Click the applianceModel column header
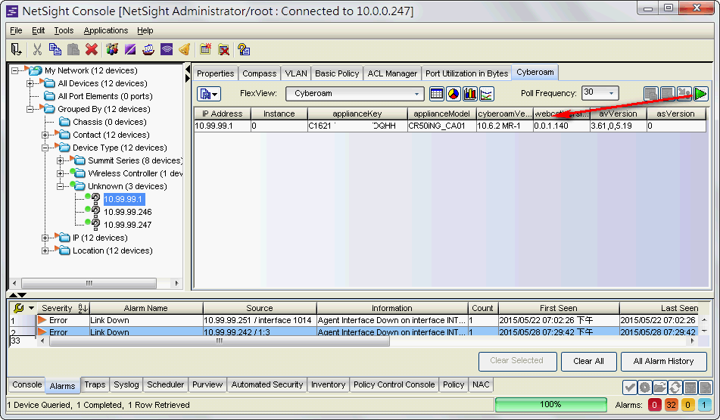Image resolution: width=720 pixels, height=420 pixels. point(441,114)
